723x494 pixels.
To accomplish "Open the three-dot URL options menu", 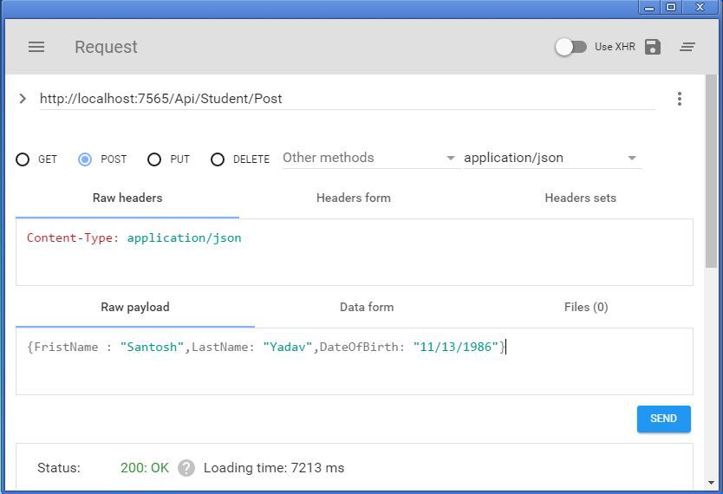I will pyautogui.click(x=679, y=99).
